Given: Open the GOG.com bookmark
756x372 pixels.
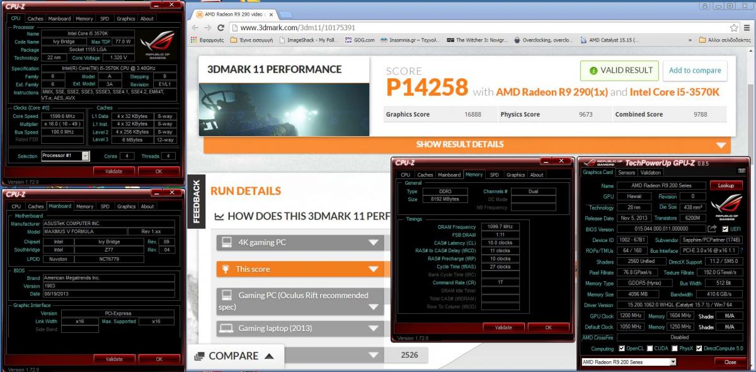Looking at the screenshot, I should [359, 40].
